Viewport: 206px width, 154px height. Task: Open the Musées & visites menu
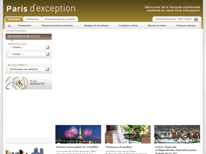point(157,25)
